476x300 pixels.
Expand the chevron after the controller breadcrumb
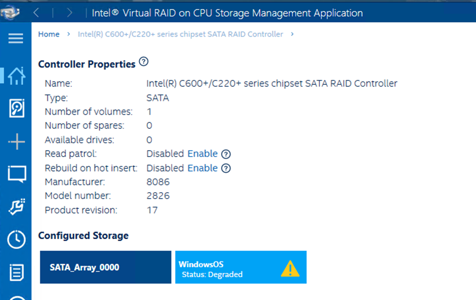click(x=292, y=34)
